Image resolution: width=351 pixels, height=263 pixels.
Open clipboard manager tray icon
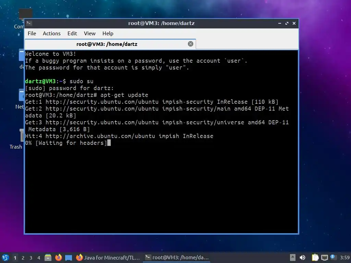point(315,258)
